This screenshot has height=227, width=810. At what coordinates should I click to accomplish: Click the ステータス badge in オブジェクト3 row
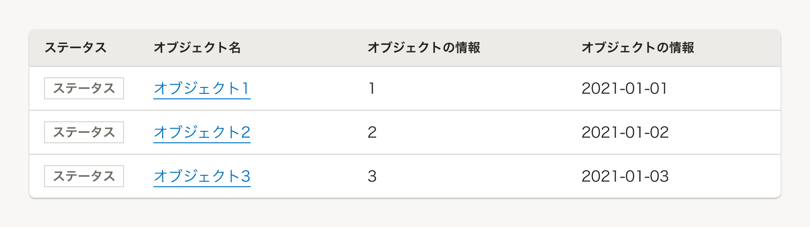click(84, 176)
